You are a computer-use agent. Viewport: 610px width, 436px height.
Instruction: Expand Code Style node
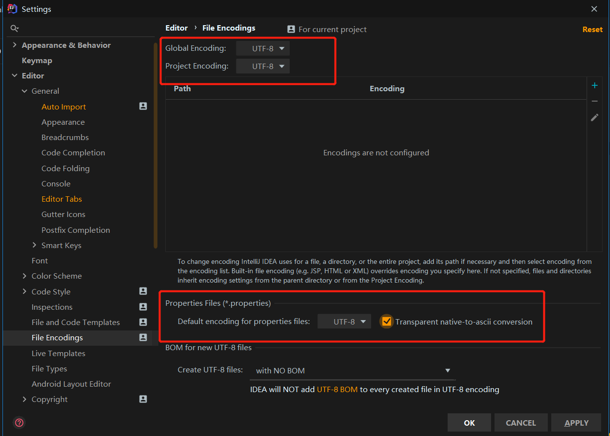click(x=25, y=291)
